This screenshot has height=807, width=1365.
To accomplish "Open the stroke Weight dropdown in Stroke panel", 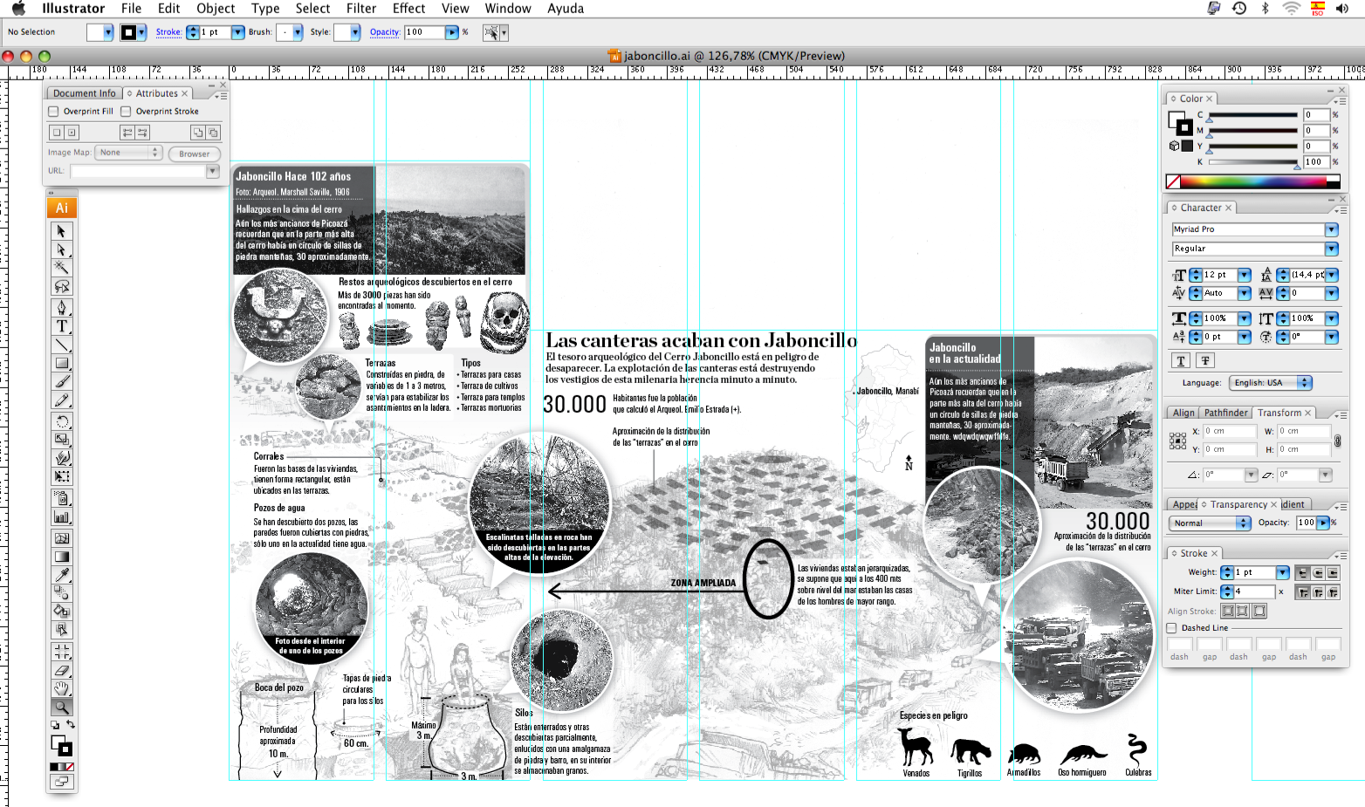I will click(x=1282, y=572).
